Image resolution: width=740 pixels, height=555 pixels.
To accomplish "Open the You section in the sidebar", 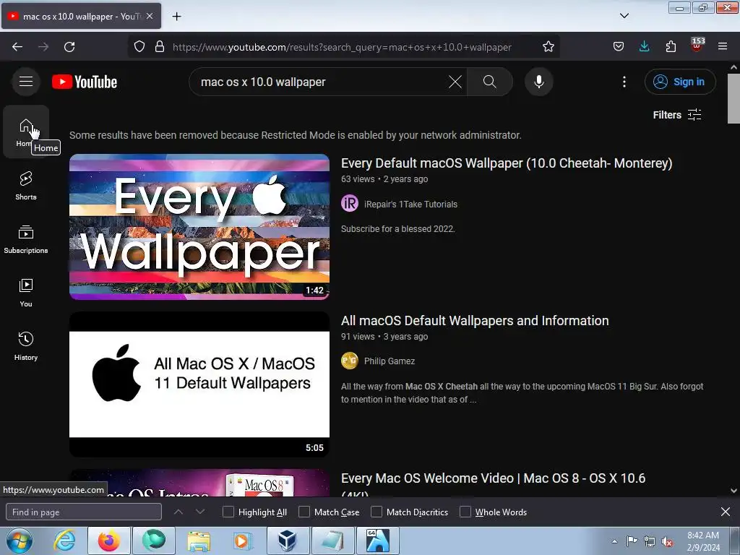I will coord(26,293).
